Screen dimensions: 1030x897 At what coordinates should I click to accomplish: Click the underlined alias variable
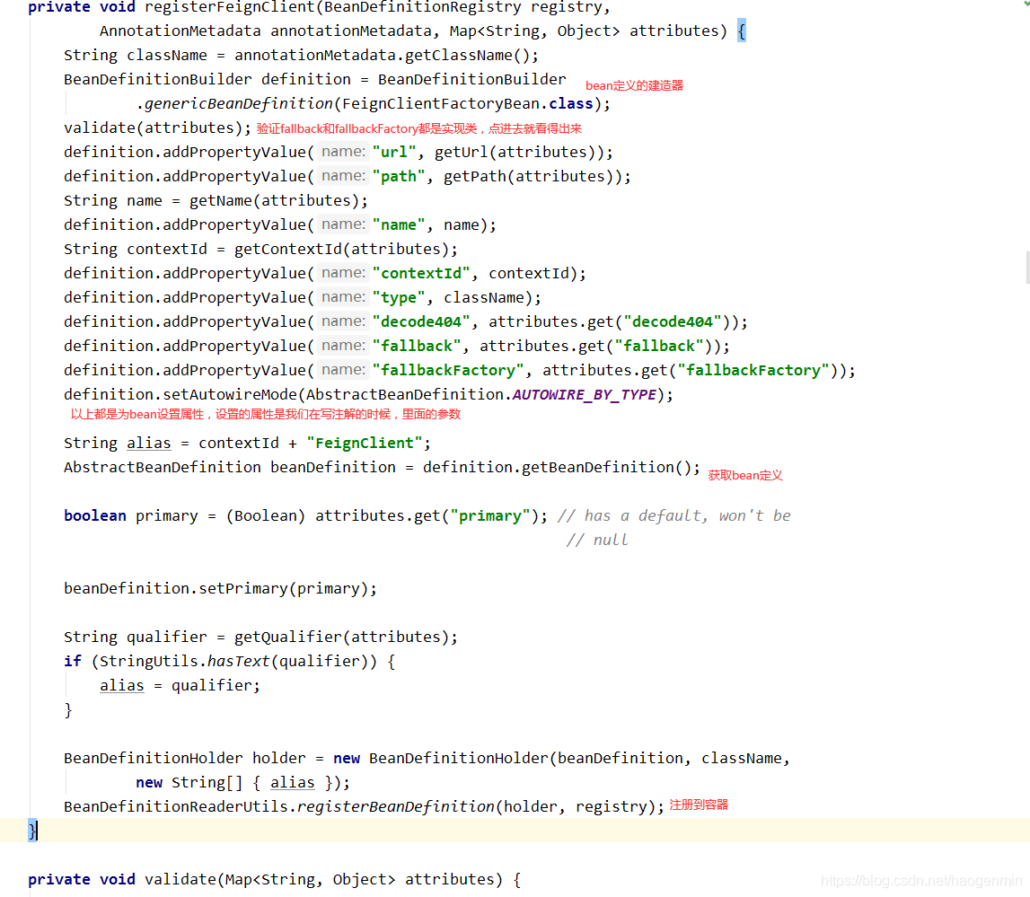coord(148,443)
